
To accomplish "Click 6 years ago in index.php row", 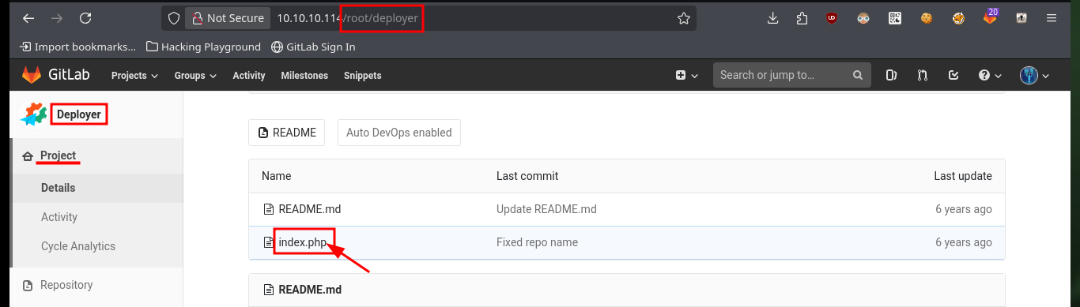I will point(964,242).
